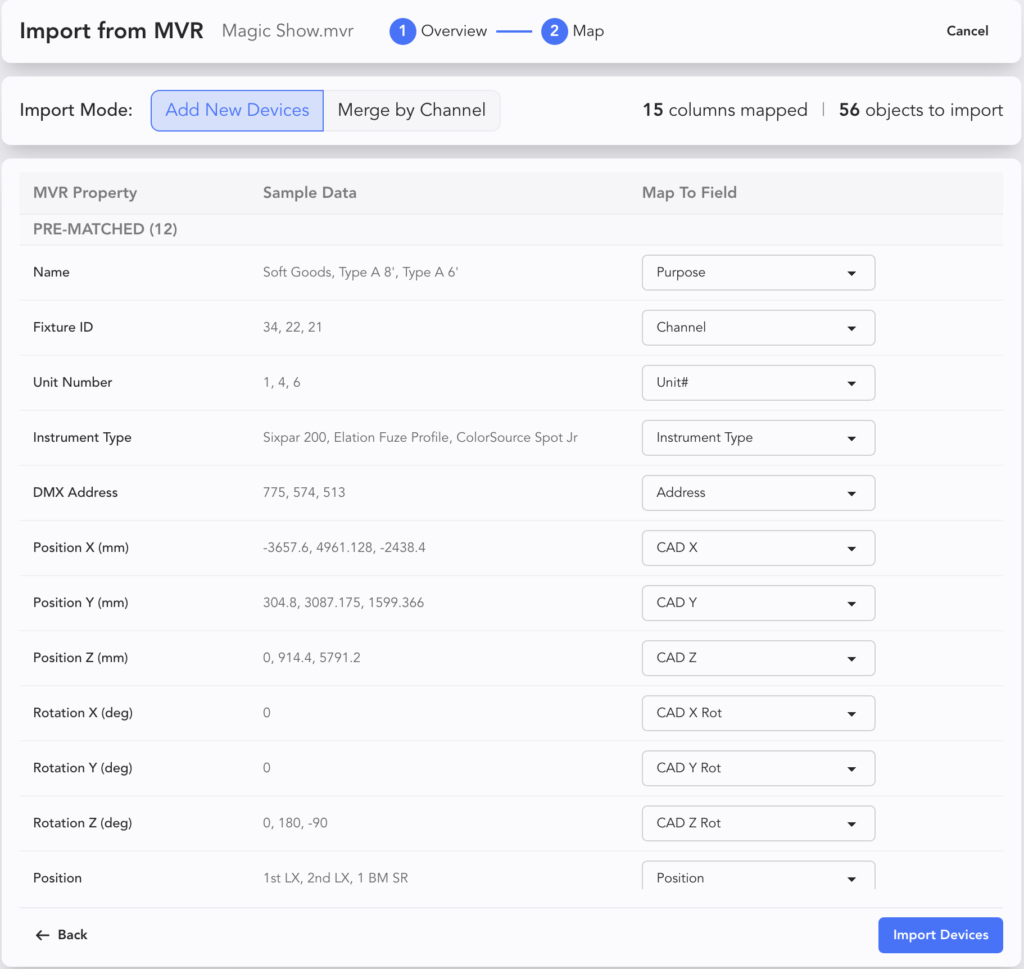Expand the Unit# mapping dropdown
The height and width of the screenshot is (969, 1024).
click(758, 383)
